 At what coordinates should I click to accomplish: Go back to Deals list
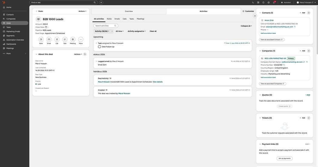(39, 11)
